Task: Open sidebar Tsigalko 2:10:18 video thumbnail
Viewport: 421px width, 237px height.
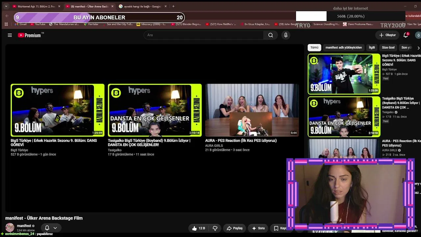Action: [x=344, y=117]
